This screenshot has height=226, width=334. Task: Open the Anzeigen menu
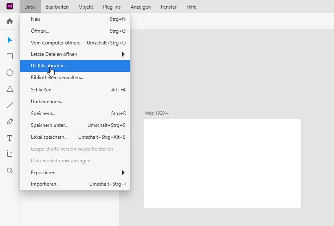(x=141, y=7)
